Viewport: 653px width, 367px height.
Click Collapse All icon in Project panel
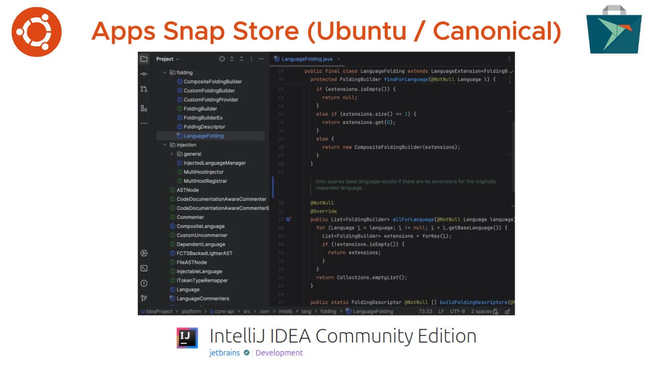242,59
